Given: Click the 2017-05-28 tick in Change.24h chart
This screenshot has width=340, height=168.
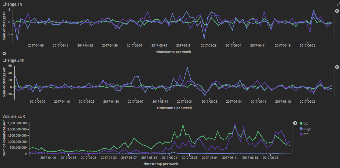Looking at the screenshot, I should click(x=209, y=102).
